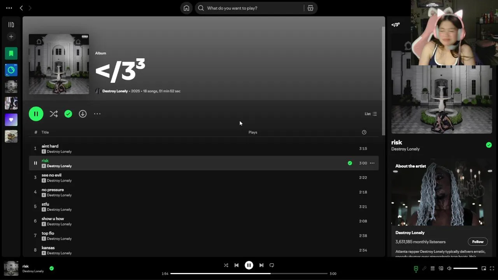Image resolution: width=498 pixels, height=280 pixels.
Task: Click now-playing bar album thumbnail
Action: point(11,268)
